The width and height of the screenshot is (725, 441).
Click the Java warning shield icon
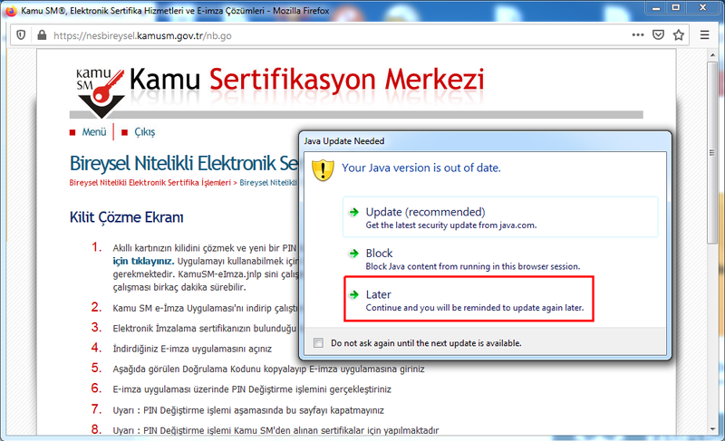click(323, 169)
